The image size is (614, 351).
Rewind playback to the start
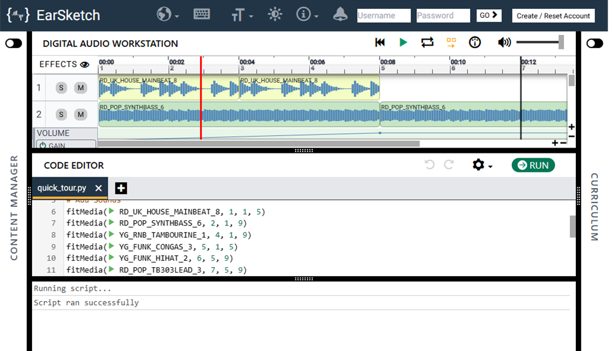[x=380, y=42]
